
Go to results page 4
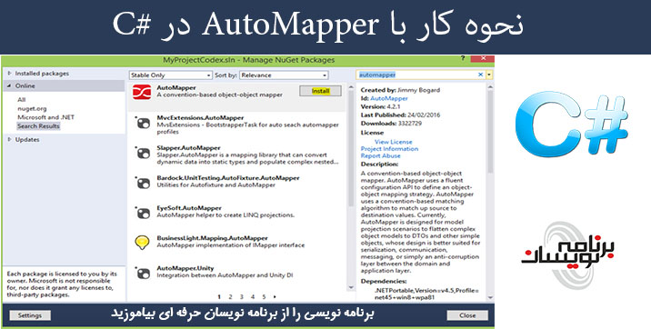253,296
